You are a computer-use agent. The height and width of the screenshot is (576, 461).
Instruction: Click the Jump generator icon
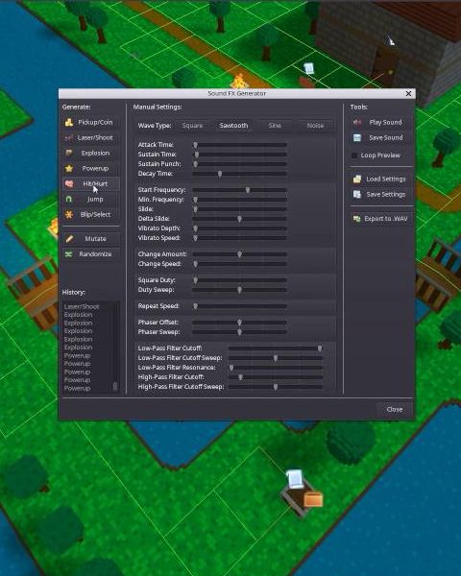coord(69,199)
